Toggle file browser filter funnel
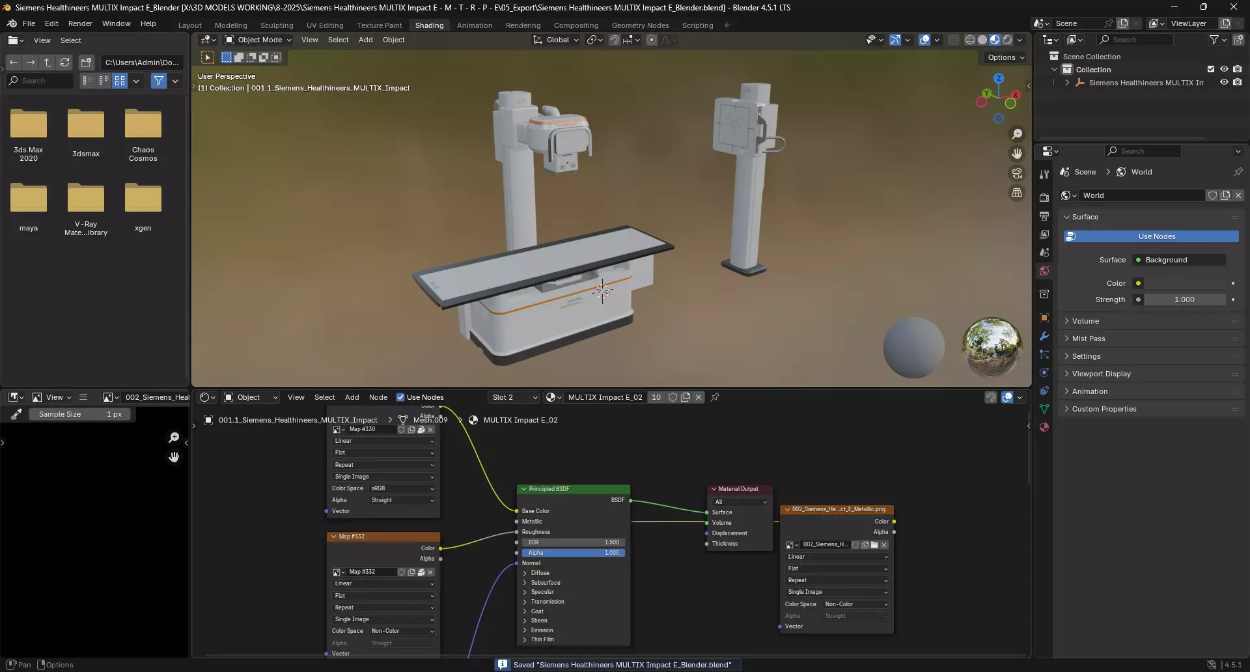The width and height of the screenshot is (1250, 672). (158, 81)
